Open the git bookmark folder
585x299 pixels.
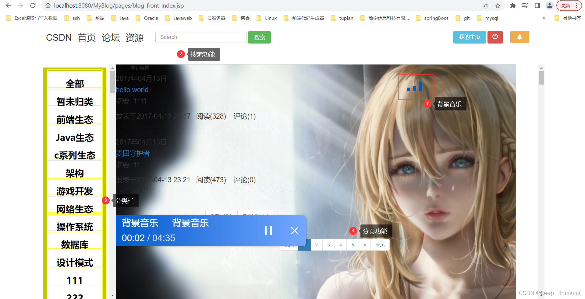tap(463, 18)
